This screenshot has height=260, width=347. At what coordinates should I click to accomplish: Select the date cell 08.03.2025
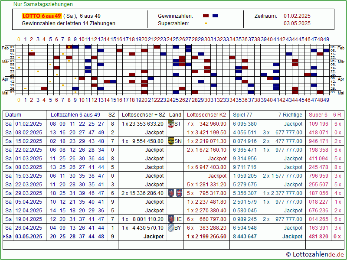coord(29,167)
